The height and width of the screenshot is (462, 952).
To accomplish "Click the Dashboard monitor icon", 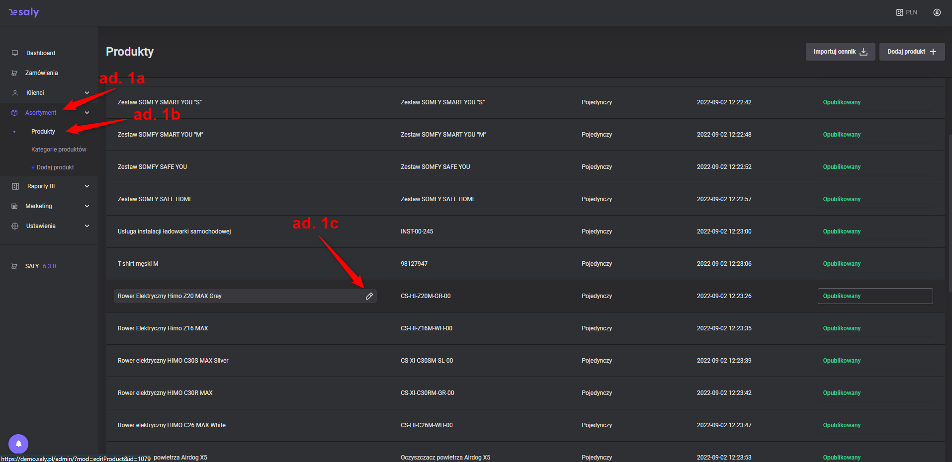I will coord(15,53).
